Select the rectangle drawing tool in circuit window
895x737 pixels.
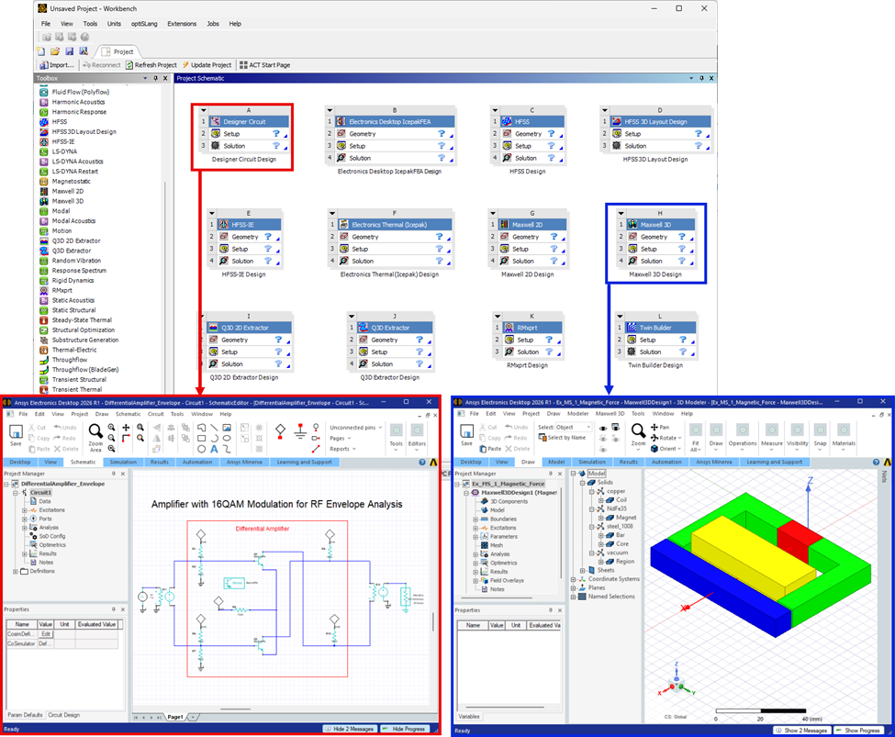tap(201, 439)
